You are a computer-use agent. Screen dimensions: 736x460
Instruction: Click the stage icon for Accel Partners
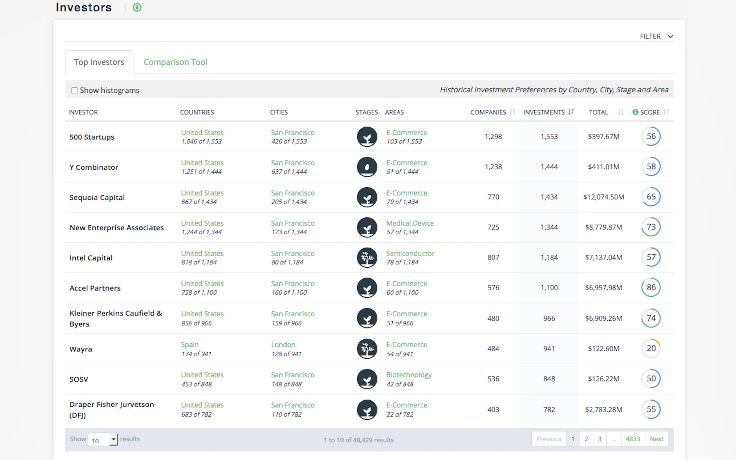[x=367, y=288]
